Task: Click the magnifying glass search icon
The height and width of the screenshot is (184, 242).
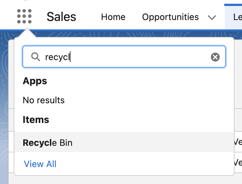Action: [36, 57]
